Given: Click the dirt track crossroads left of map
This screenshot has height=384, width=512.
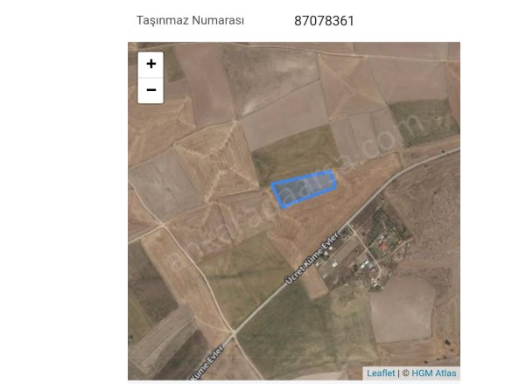Looking at the screenshot, I should [162, 224].
